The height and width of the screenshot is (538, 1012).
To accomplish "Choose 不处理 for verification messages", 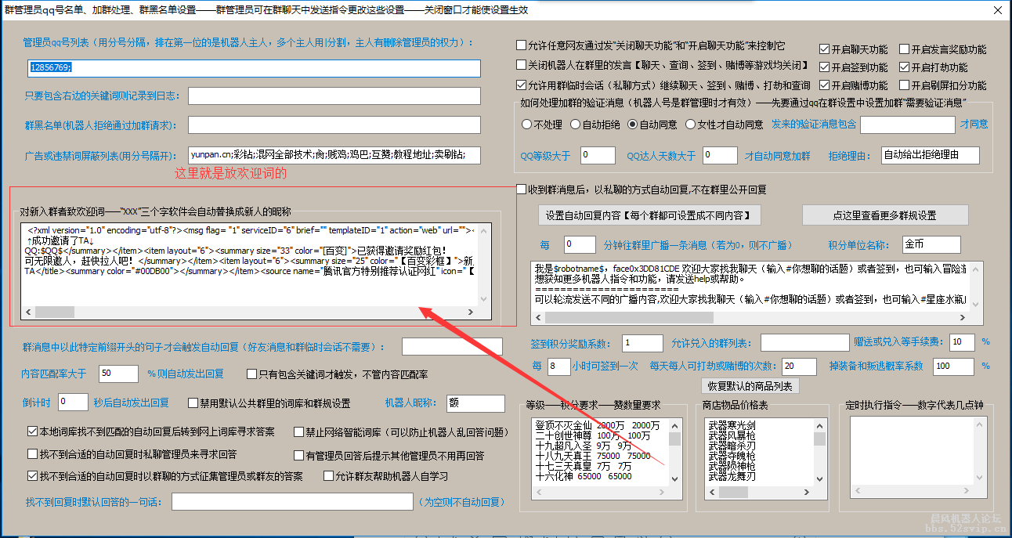I will [528, 125].
